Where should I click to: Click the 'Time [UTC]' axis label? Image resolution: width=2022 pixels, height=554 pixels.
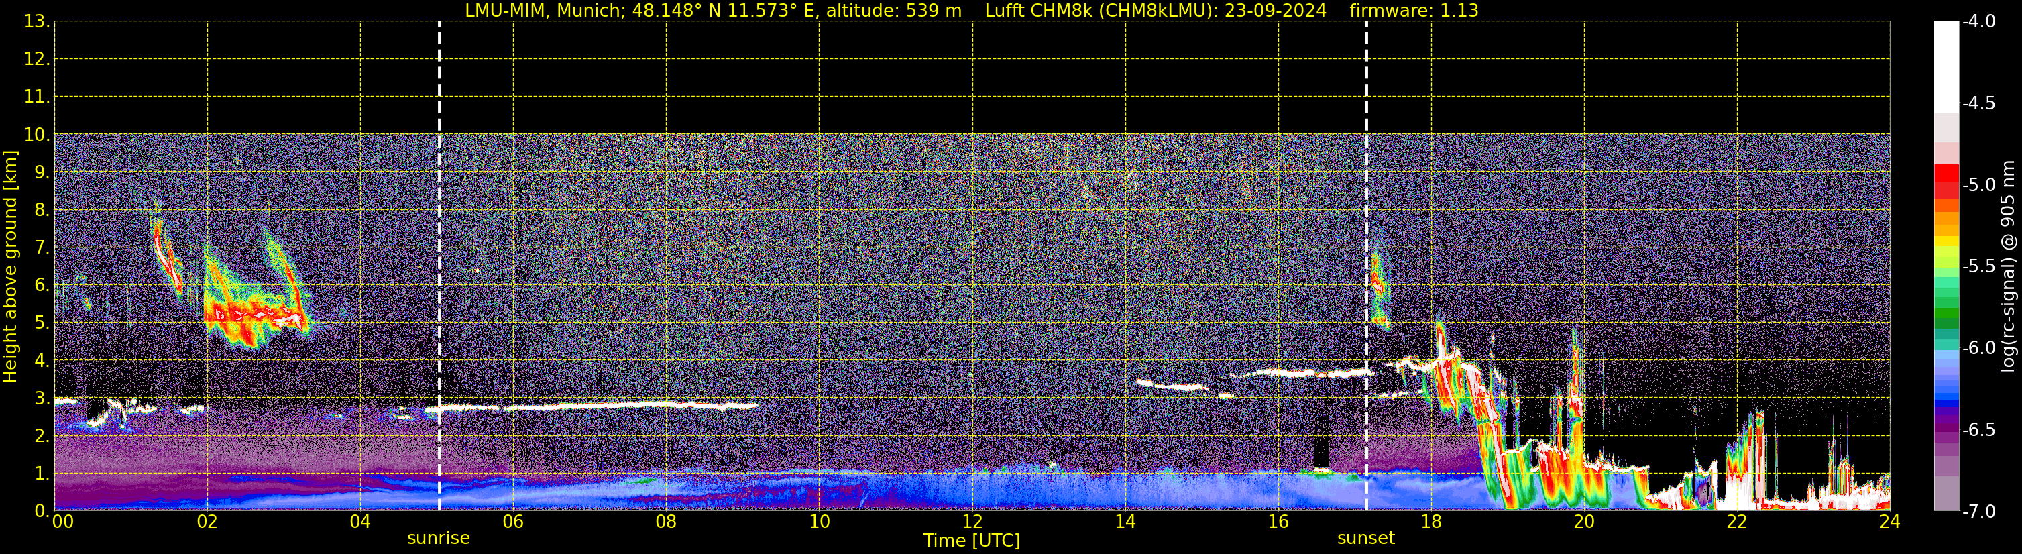pyautogui.click(x=972, y=541)
